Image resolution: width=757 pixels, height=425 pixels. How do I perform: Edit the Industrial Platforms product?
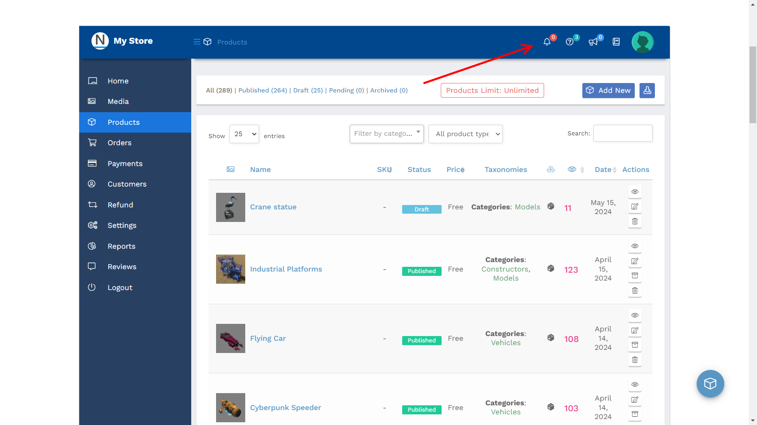coord(635,261)
